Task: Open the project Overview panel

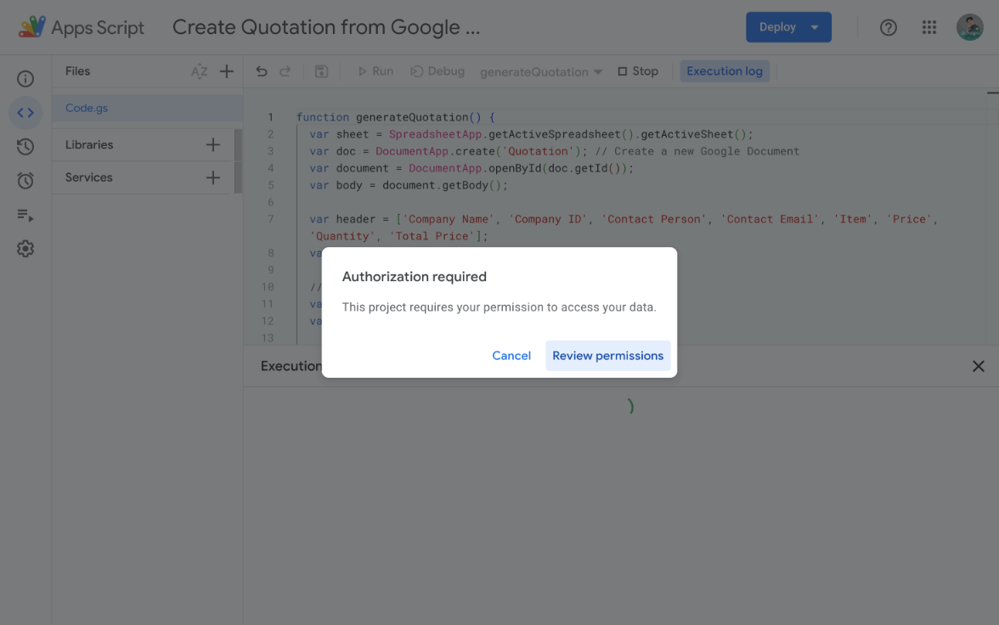Action: [x=25, y=78]
